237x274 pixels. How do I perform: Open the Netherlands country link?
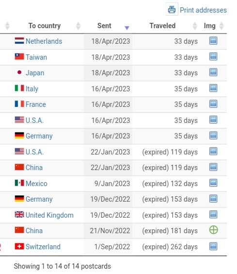[x=44, y=41]
